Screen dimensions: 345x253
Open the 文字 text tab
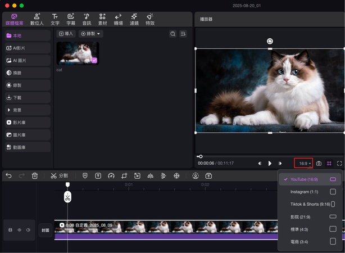55,19
